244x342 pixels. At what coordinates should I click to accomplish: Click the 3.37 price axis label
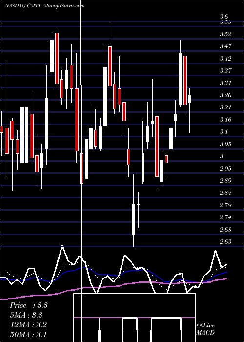(225, 71)
